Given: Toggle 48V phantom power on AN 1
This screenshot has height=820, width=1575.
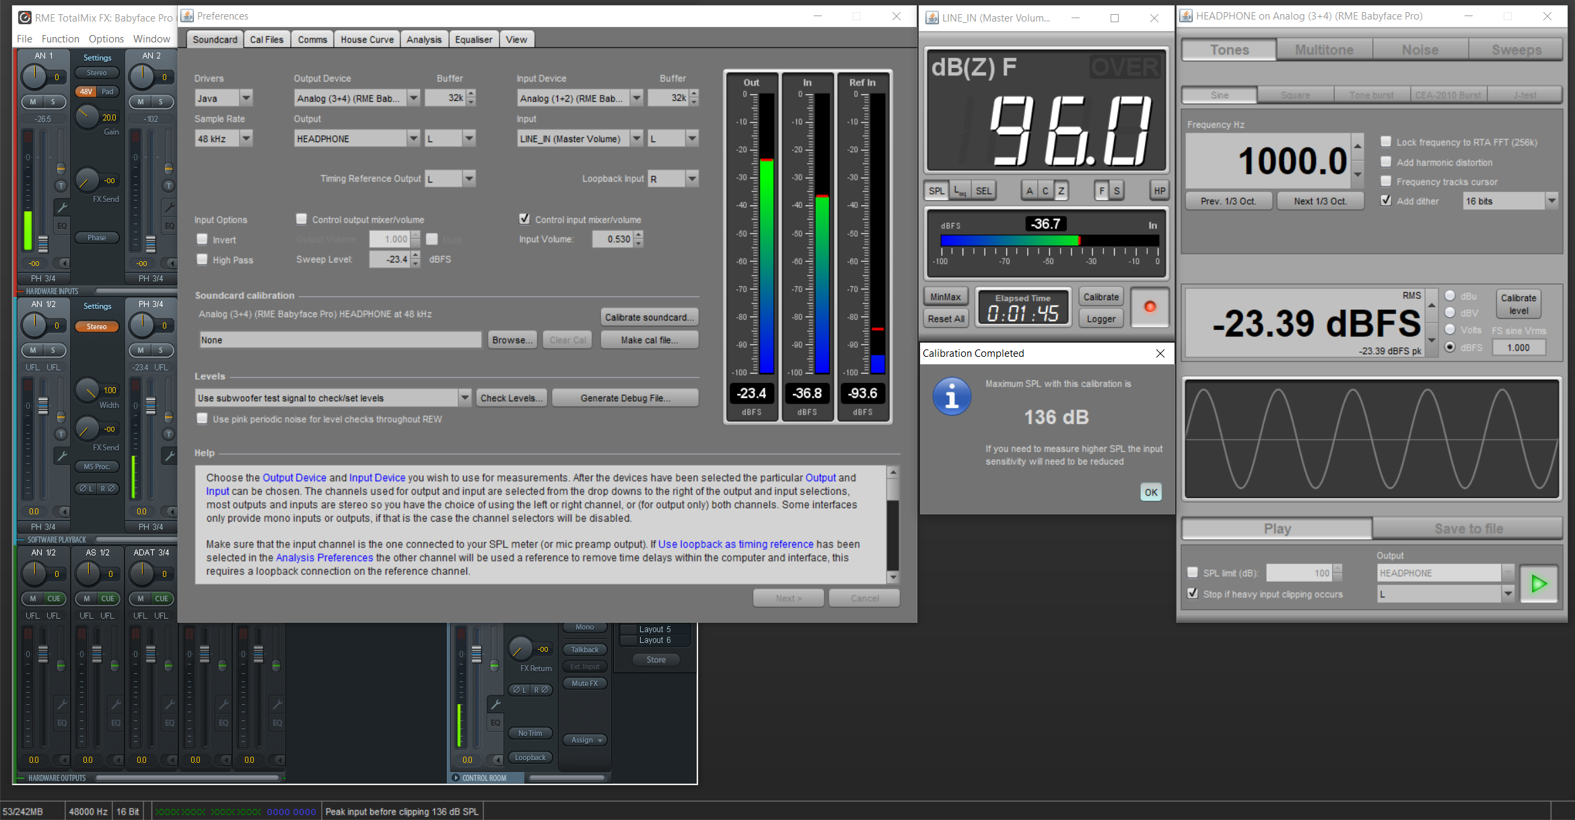Looking at the screenshot, I should (x=86, y=92).
